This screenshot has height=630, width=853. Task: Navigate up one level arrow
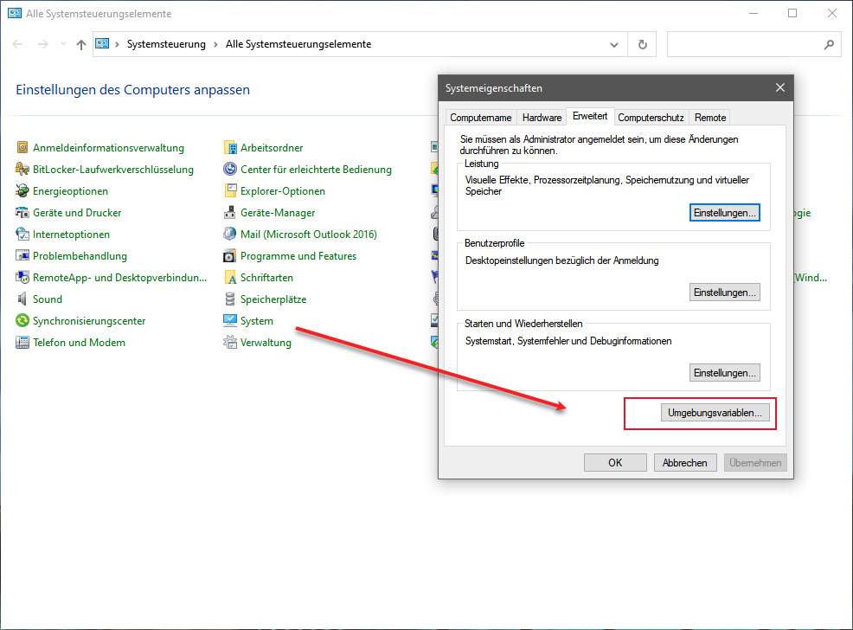[x=81, y=44]
